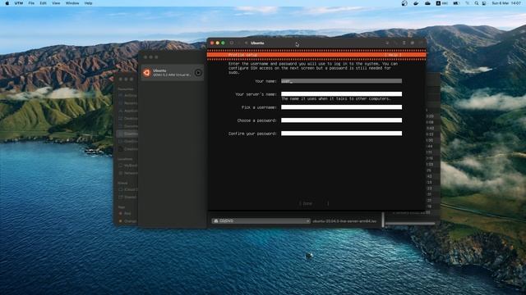
Task: Focus the Your name field
Action: click(341, 81)
